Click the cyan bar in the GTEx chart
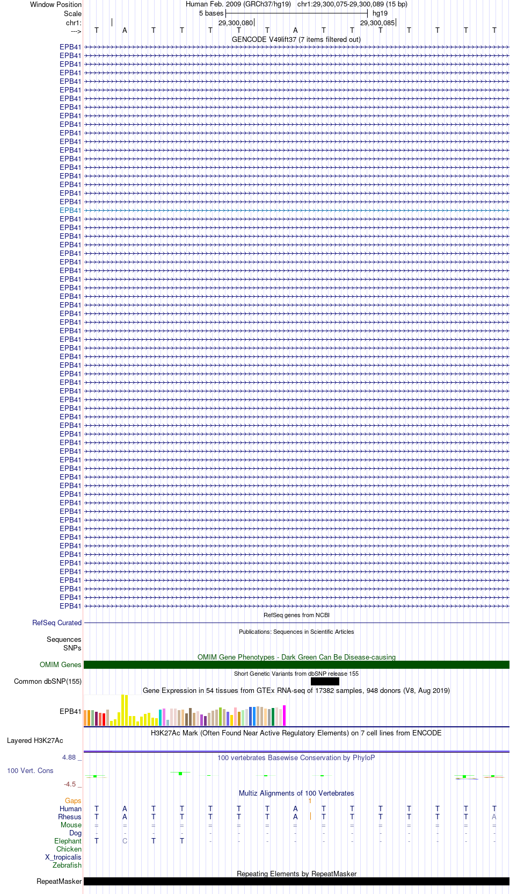This screenshot has height=894, width=510. [x=161, y=718]
